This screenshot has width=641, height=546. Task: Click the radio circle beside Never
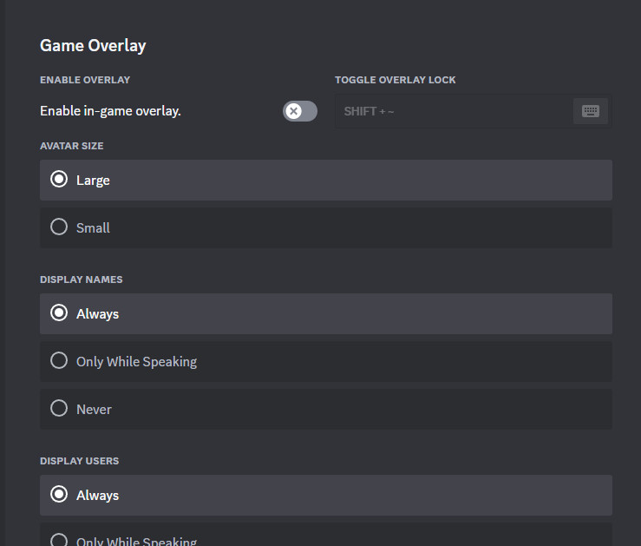click(x=59, y=408)
